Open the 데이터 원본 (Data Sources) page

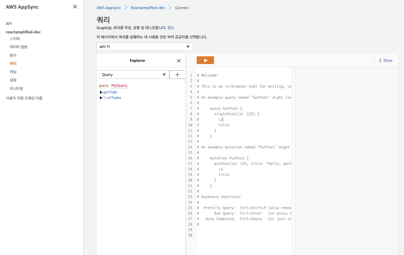[x=19, y=47]
